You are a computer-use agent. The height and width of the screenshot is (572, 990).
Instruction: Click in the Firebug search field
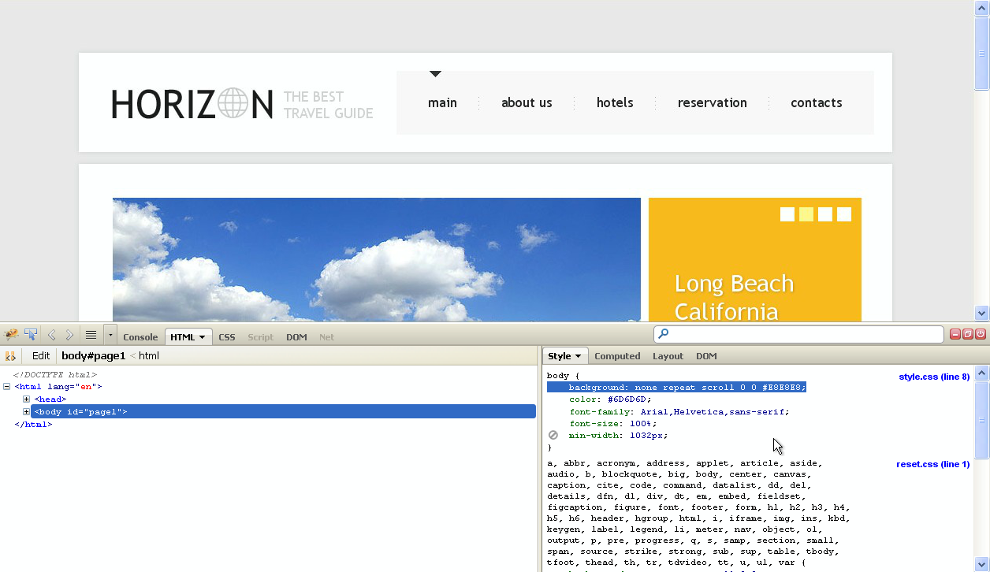click(798, 334)
